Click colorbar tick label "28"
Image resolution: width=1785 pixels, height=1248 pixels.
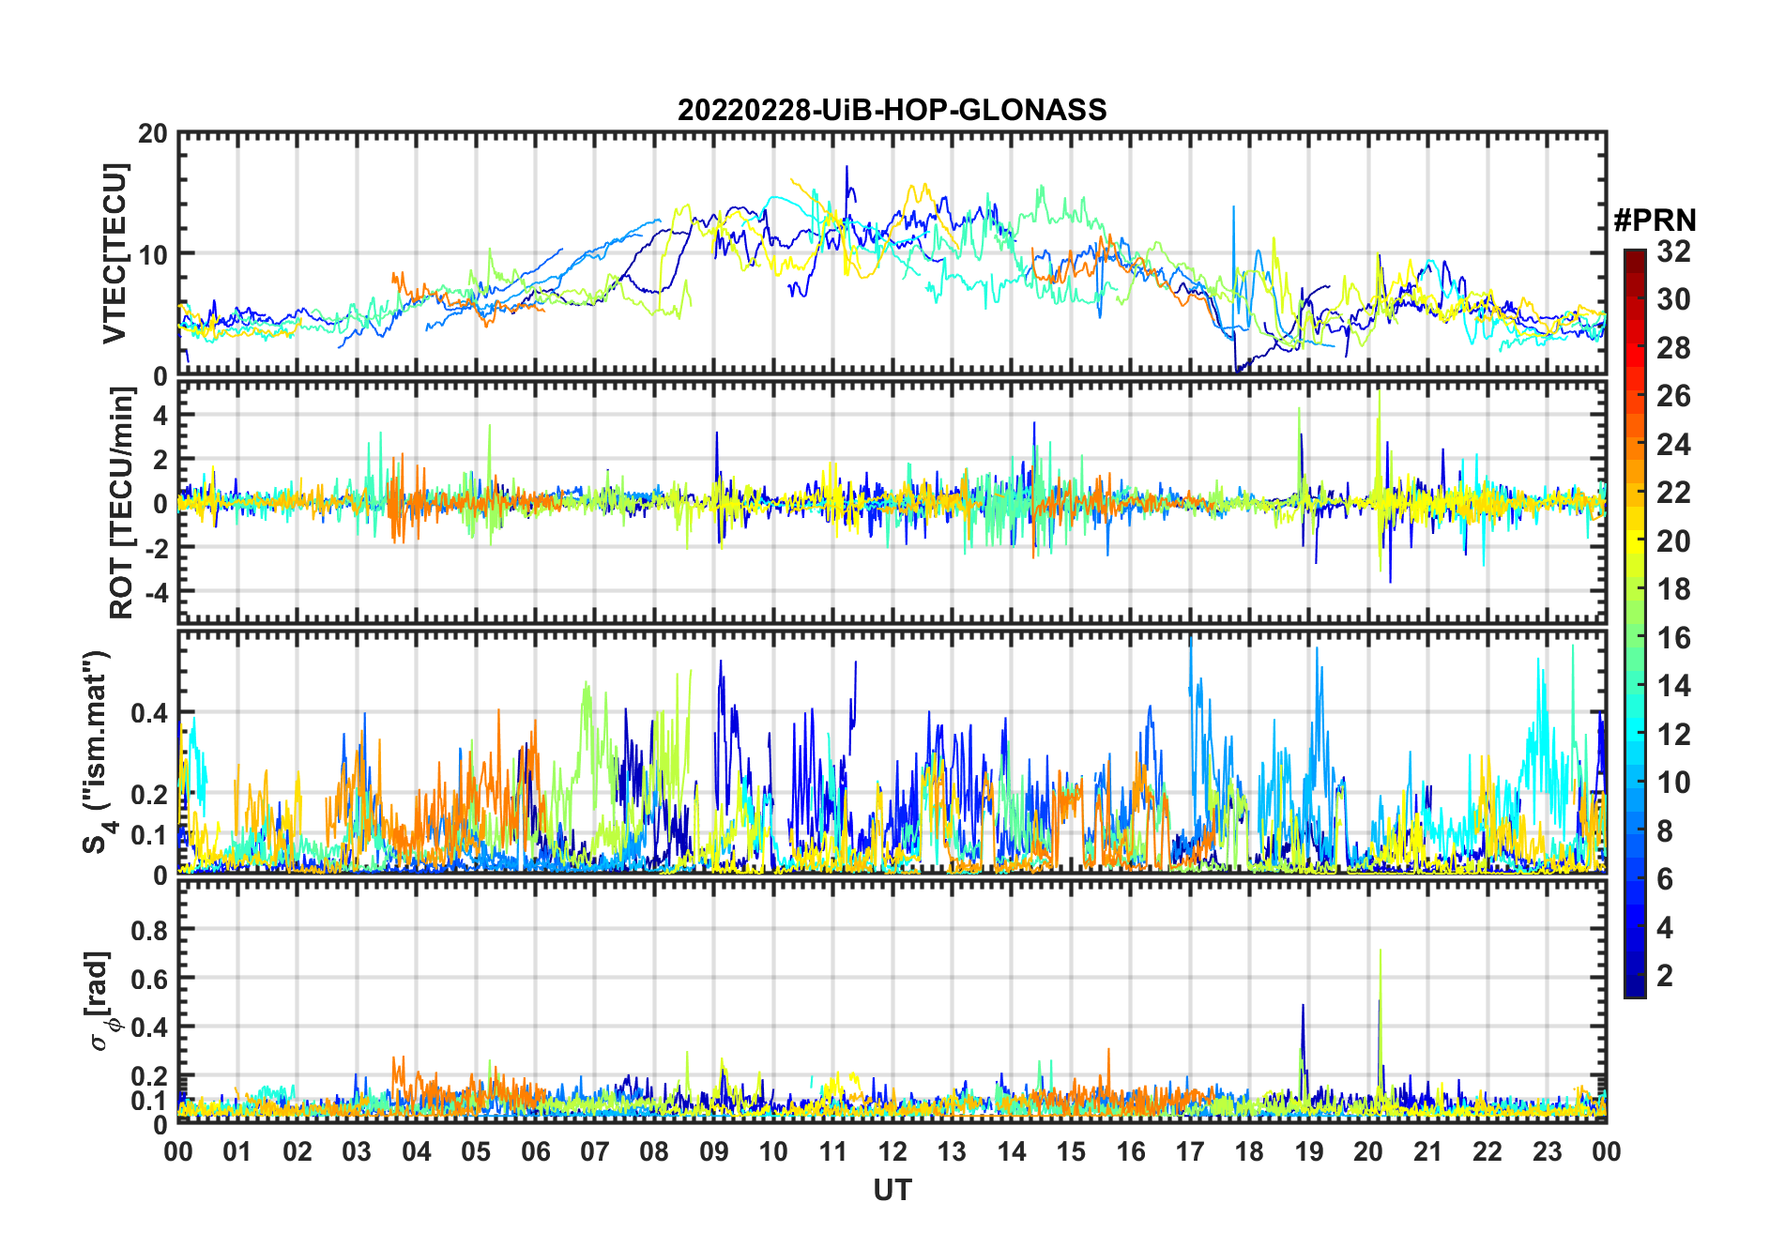(1673, 348)
